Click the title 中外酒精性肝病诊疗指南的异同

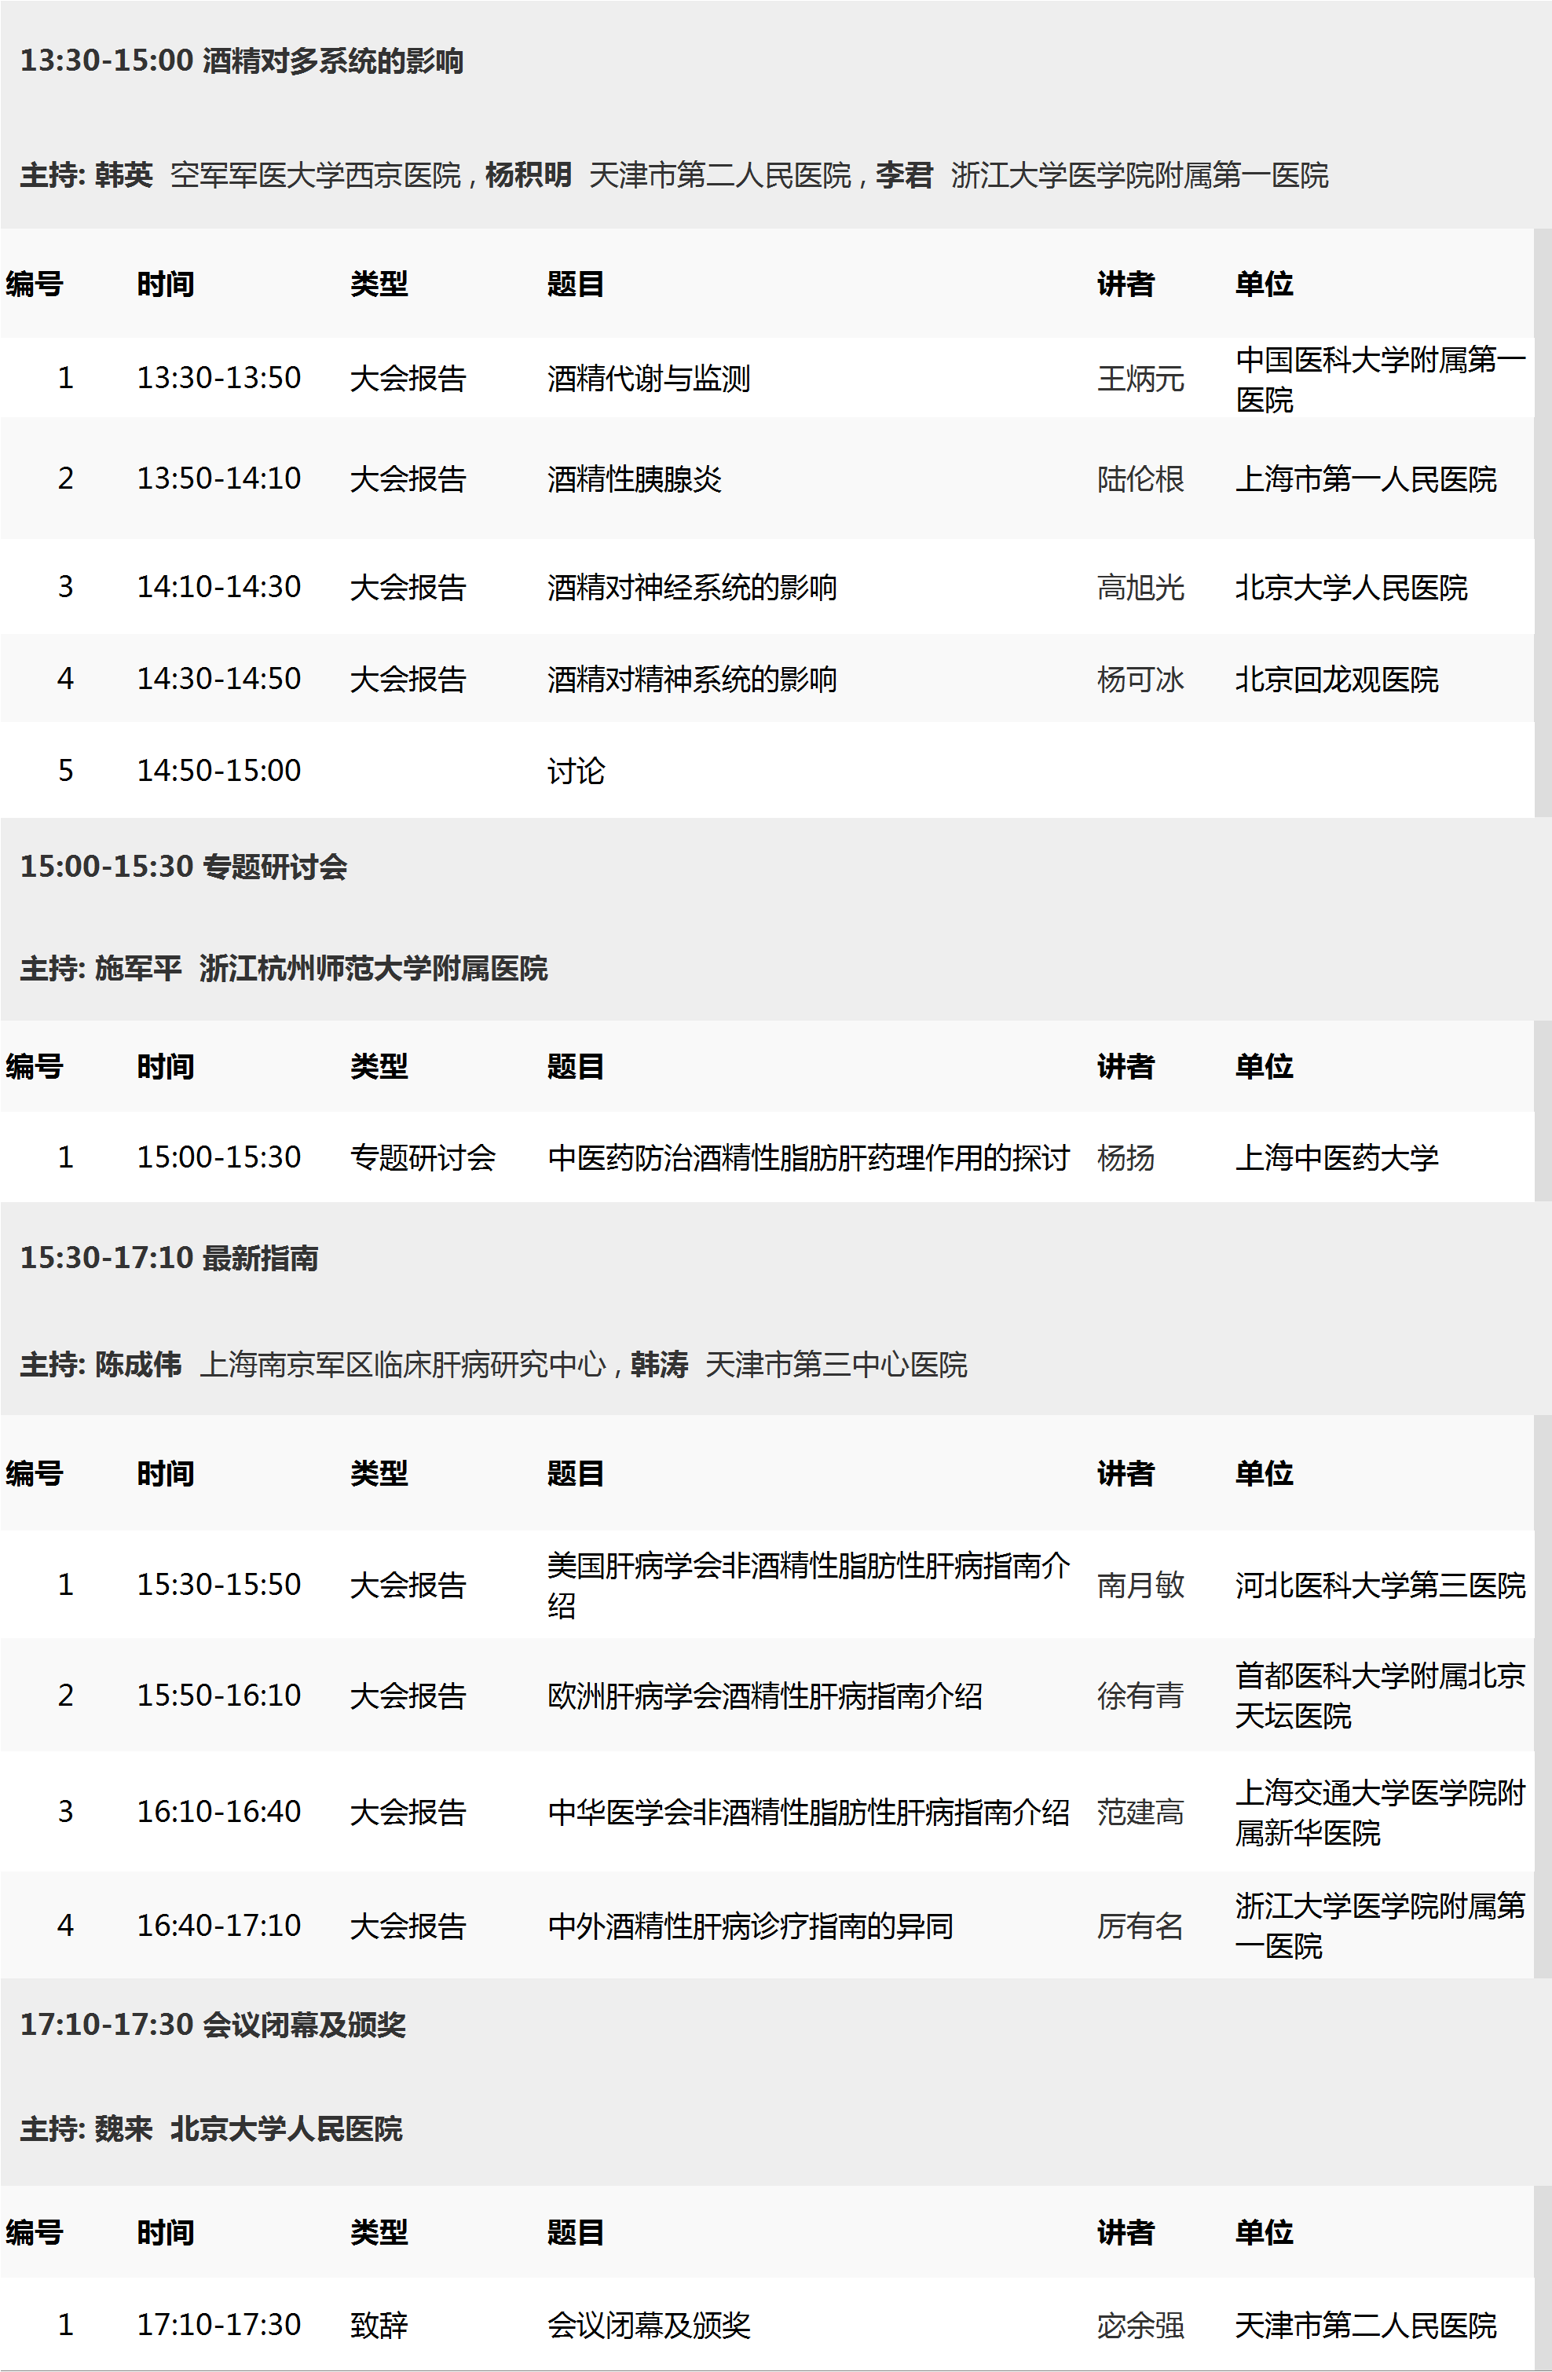click(x=750, y=1926)
